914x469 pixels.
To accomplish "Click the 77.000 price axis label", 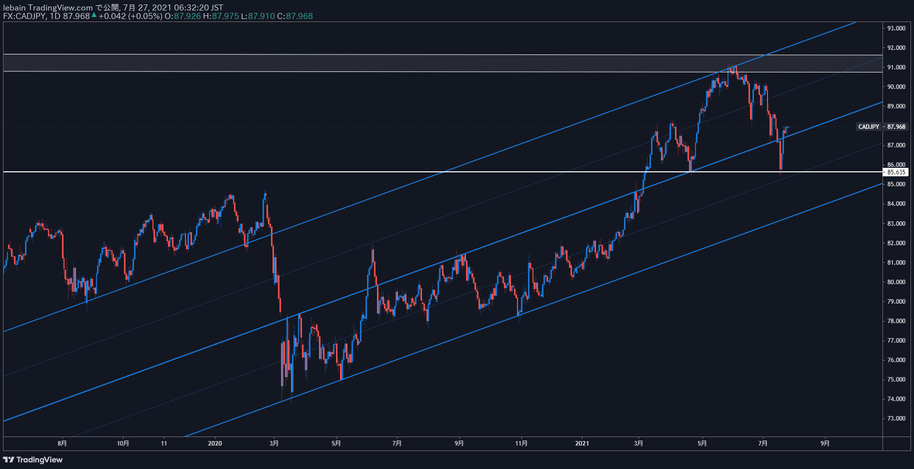I will (x=896, y=341).
